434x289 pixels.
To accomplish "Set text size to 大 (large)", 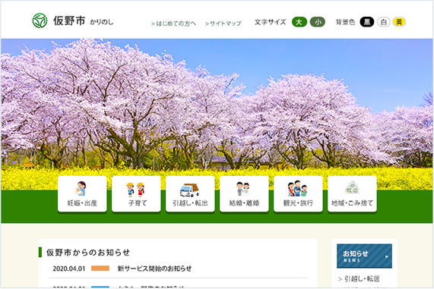I will point(299,22).
